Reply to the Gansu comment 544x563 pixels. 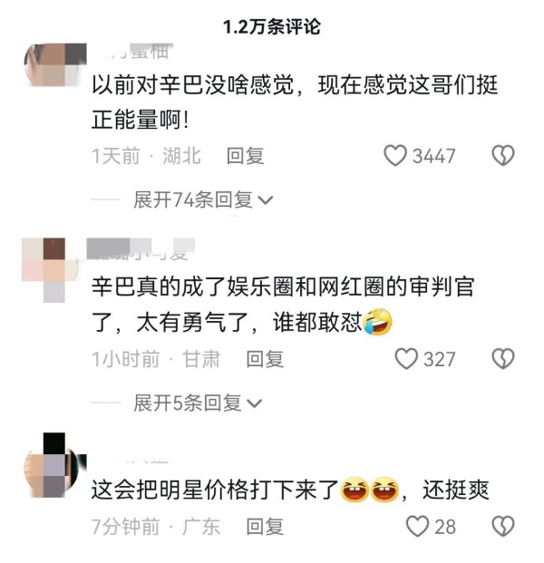point(265,359)
